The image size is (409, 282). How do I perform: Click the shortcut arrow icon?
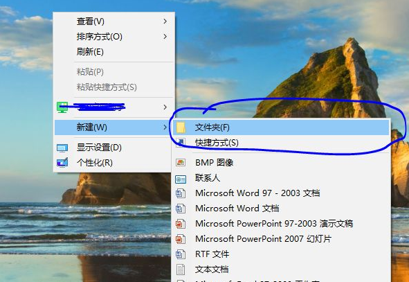(x=181, y=142)
